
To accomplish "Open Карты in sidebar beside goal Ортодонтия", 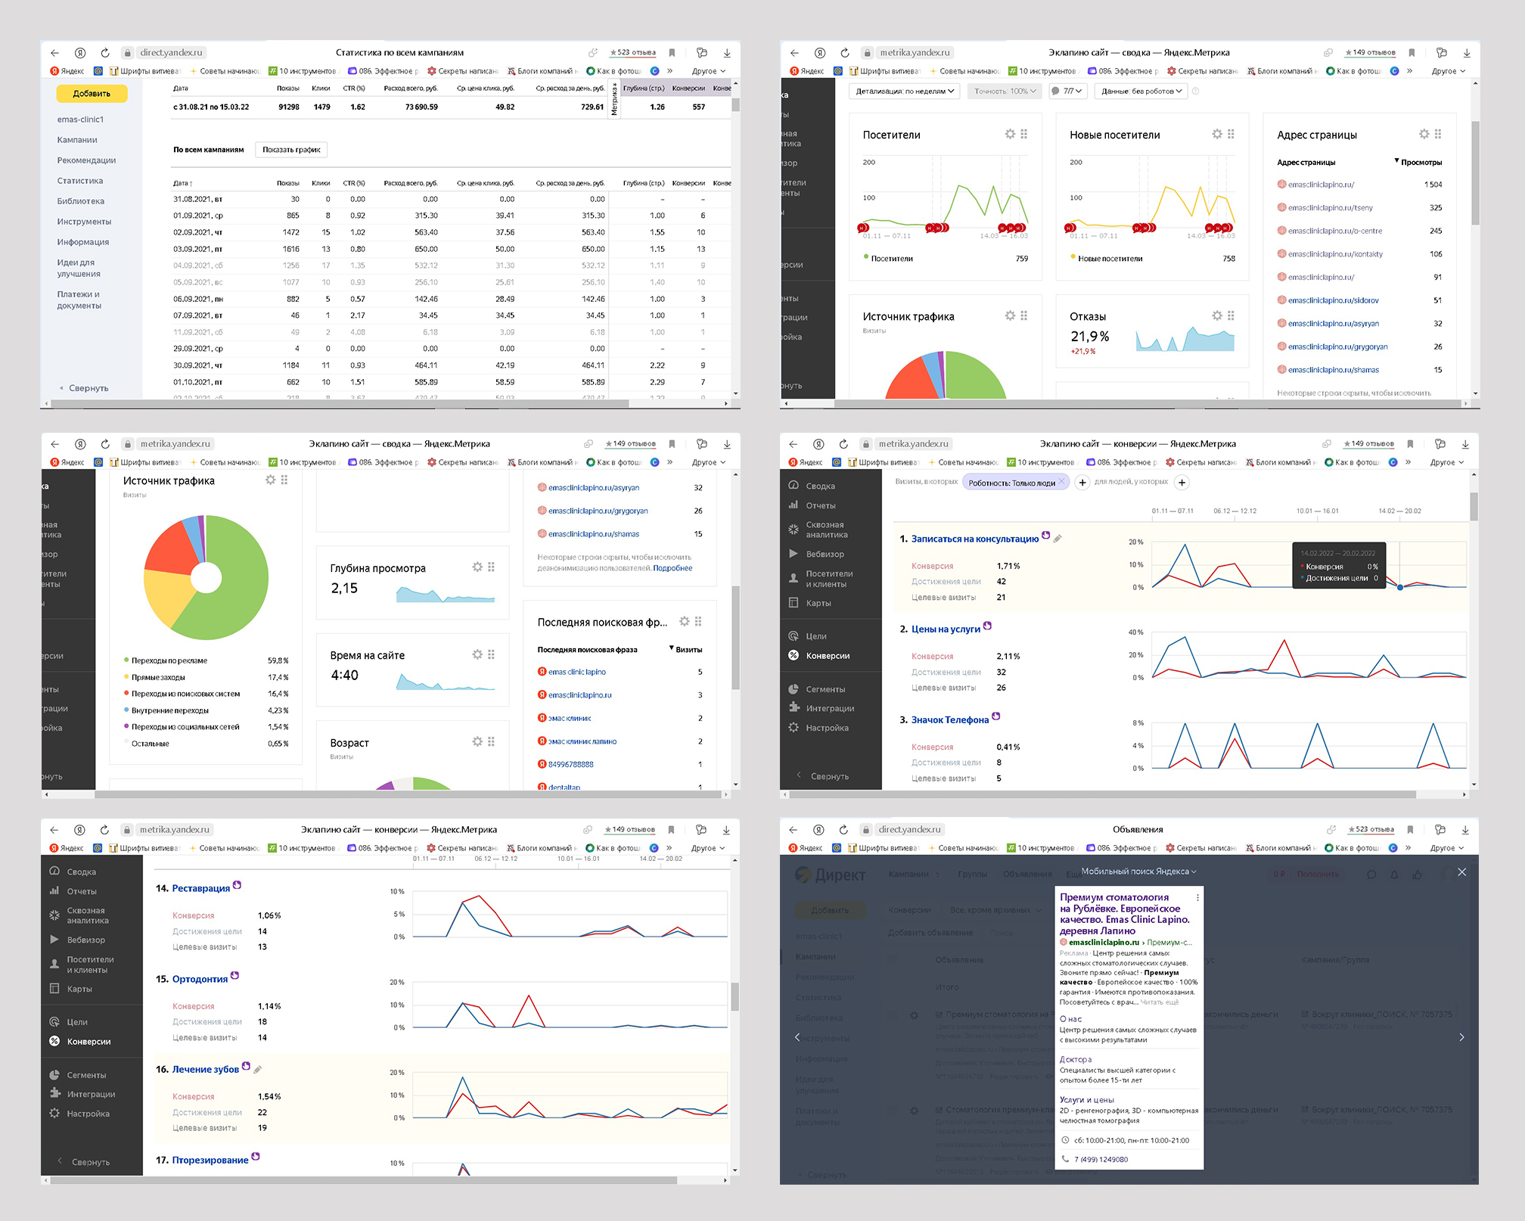I will click(79, 989).
